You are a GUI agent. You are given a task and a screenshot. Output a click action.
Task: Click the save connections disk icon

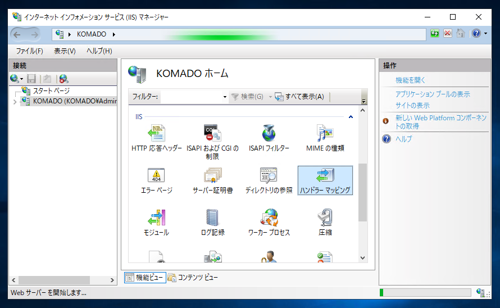pyautogui.click(x=31, y=79)
